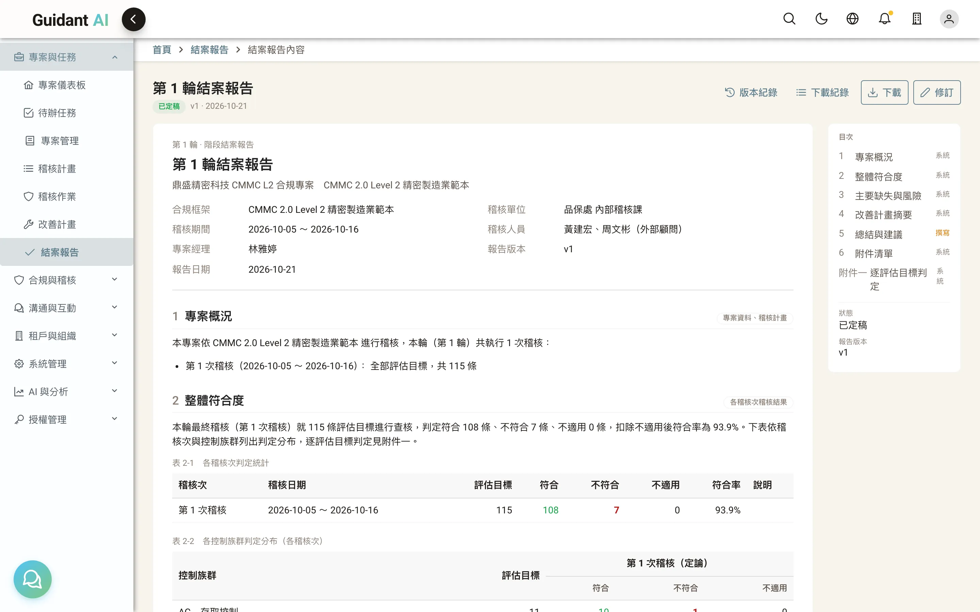This screenshot has height=612, width=980.
Task: Click the 第 1 次稽核 row label
Action: click(x=202, y=510)
